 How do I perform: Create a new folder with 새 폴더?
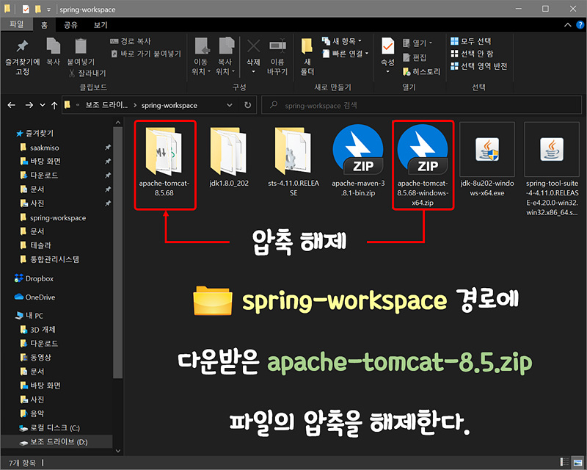click(x=307, y=57)
